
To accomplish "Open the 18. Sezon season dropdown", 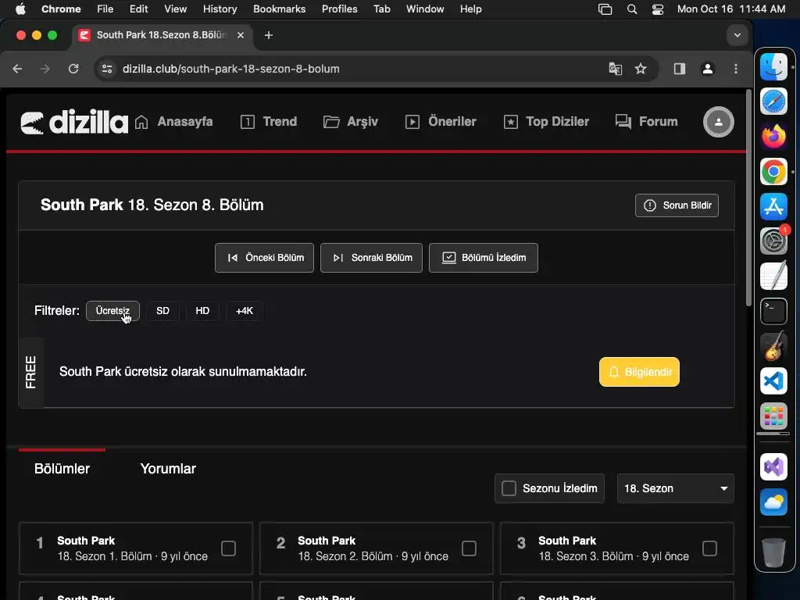I will (676, 488).
